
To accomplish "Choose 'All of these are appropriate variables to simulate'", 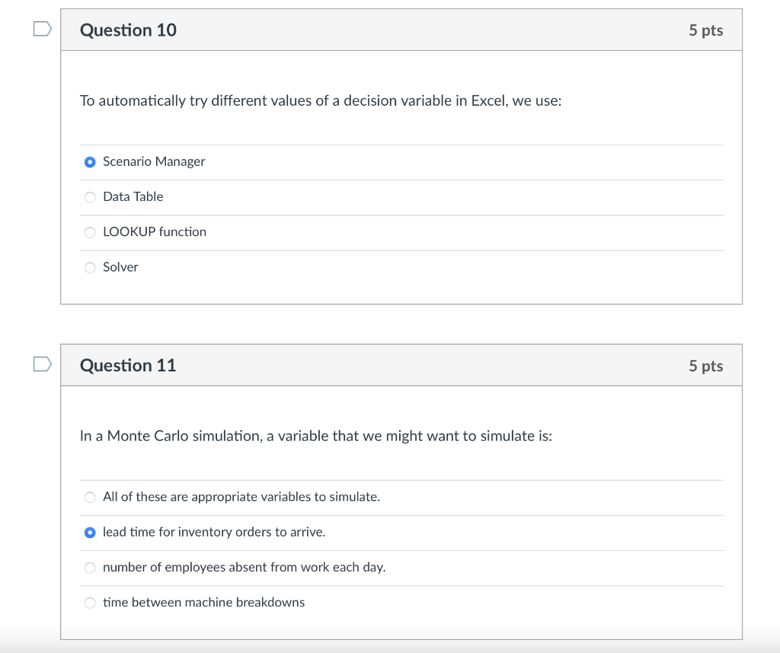I will click(x=89, y=497).
